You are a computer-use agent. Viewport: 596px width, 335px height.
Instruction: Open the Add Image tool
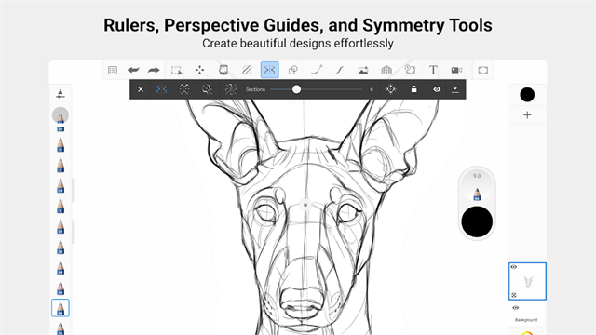pos(363,70)
